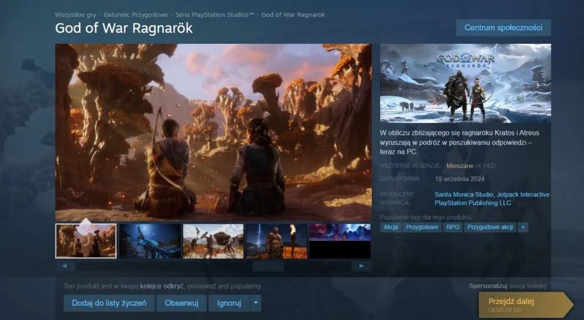Select the first thumbnail with orange forest

click(86, 241)
